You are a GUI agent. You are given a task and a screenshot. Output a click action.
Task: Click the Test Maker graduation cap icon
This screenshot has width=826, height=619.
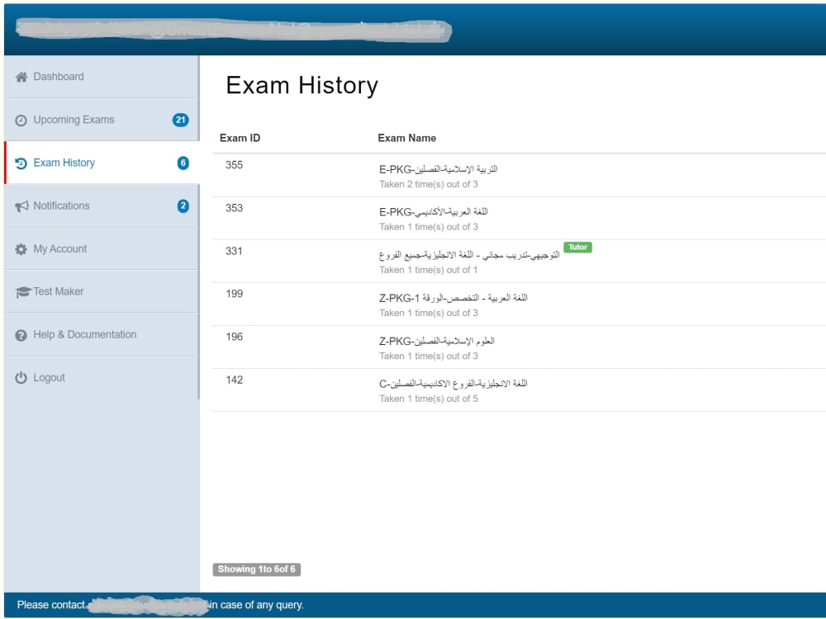pyautogui.click(x=22, y=291)
